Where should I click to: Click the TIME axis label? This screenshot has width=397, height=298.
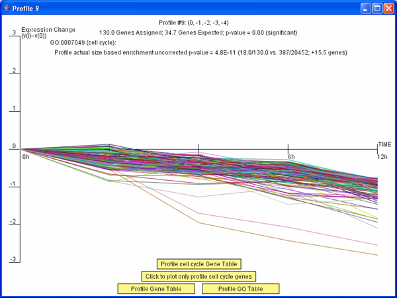tap(384, 144)
